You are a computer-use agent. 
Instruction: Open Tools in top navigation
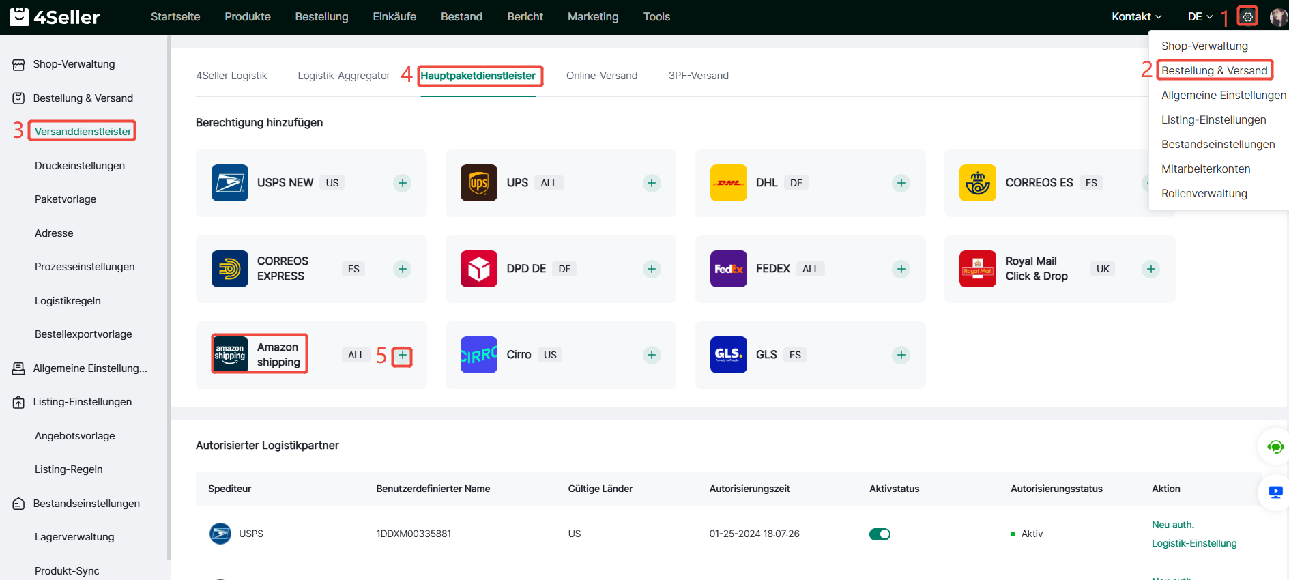[656, 17]
